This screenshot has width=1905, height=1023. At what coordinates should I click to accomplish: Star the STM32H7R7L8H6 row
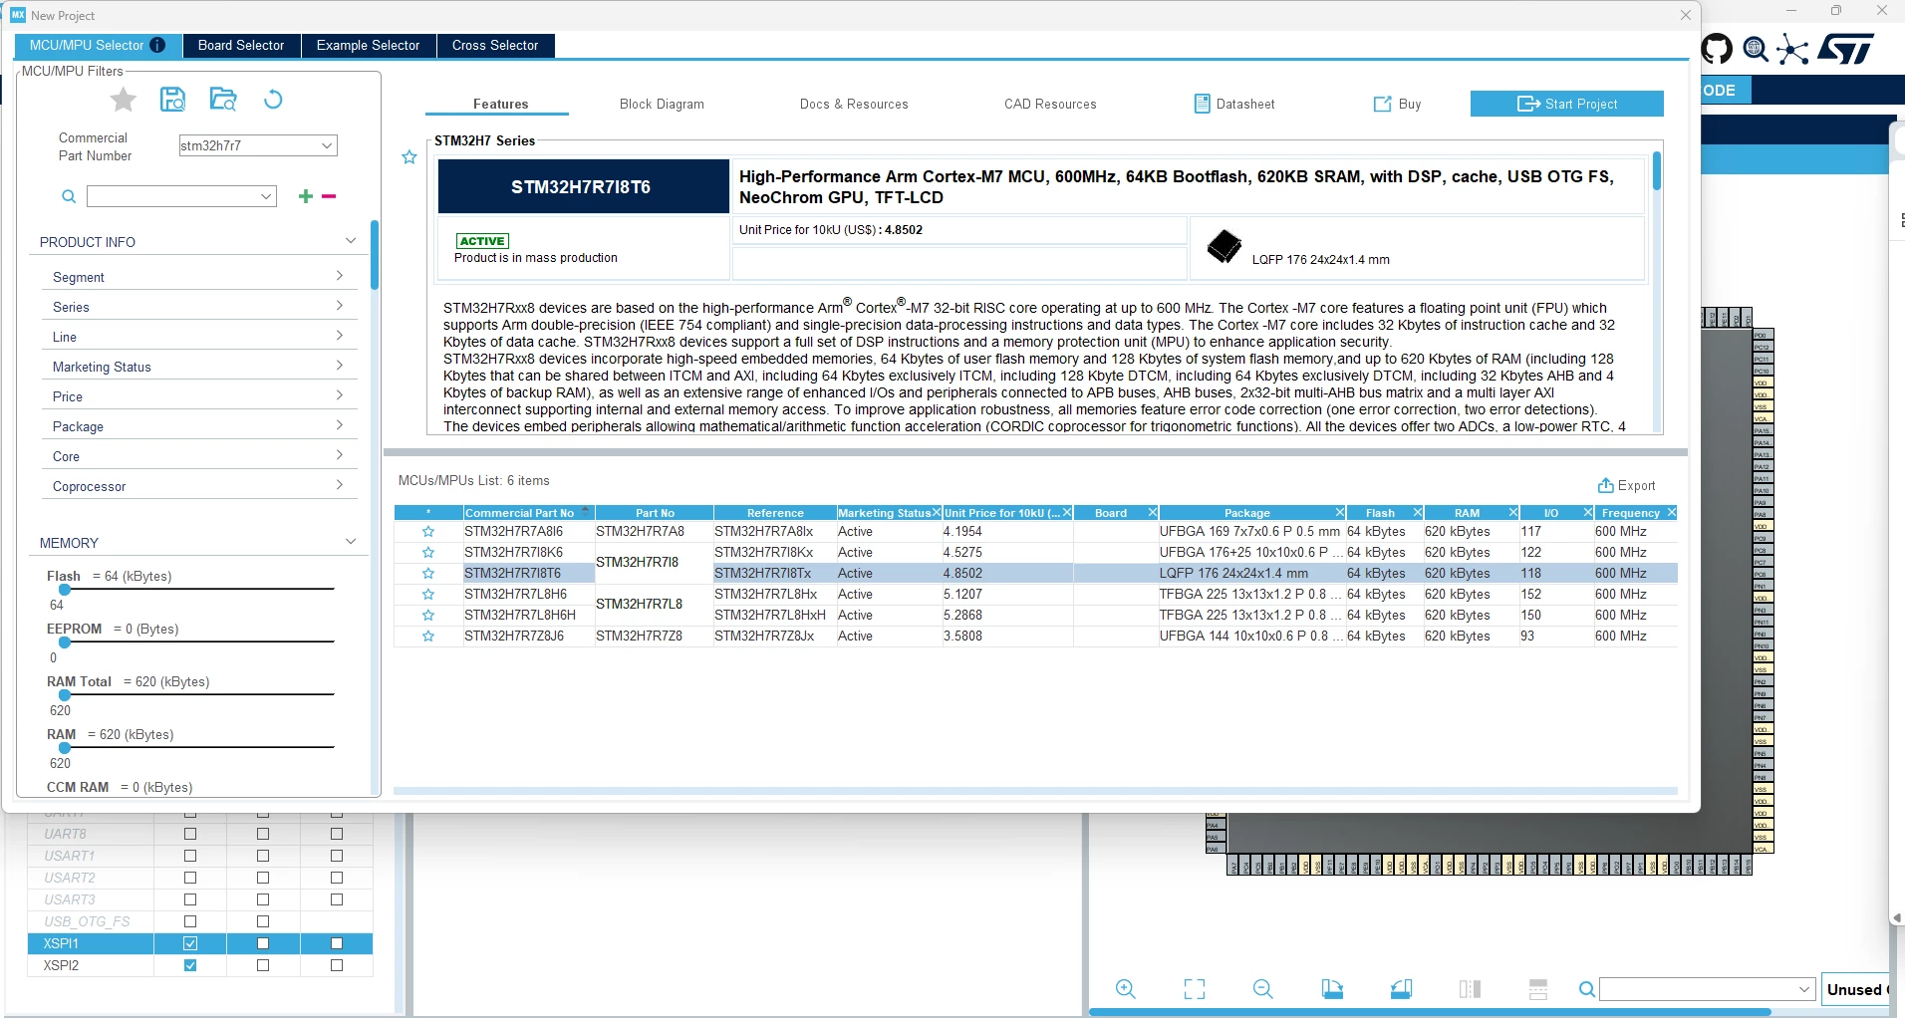pos(428,595)
